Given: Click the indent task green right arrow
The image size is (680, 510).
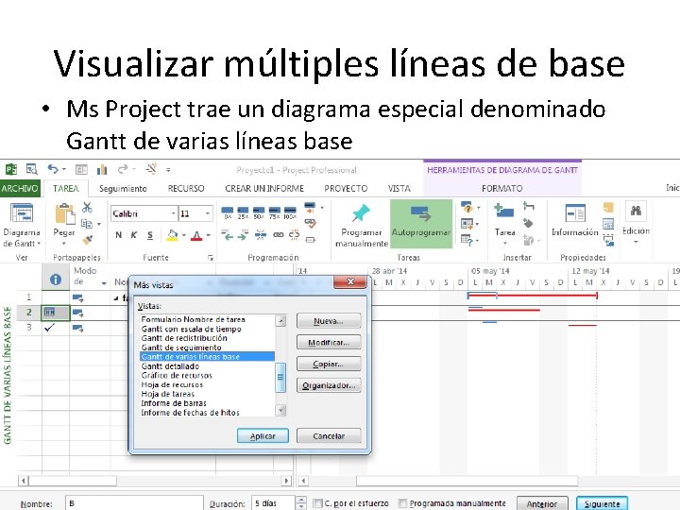Looking at the screenshot, I should point(244,235).
